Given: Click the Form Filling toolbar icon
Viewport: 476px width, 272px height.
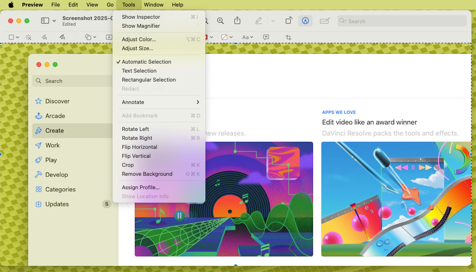Looking at the screenshot, I should [x=324, y=21].
